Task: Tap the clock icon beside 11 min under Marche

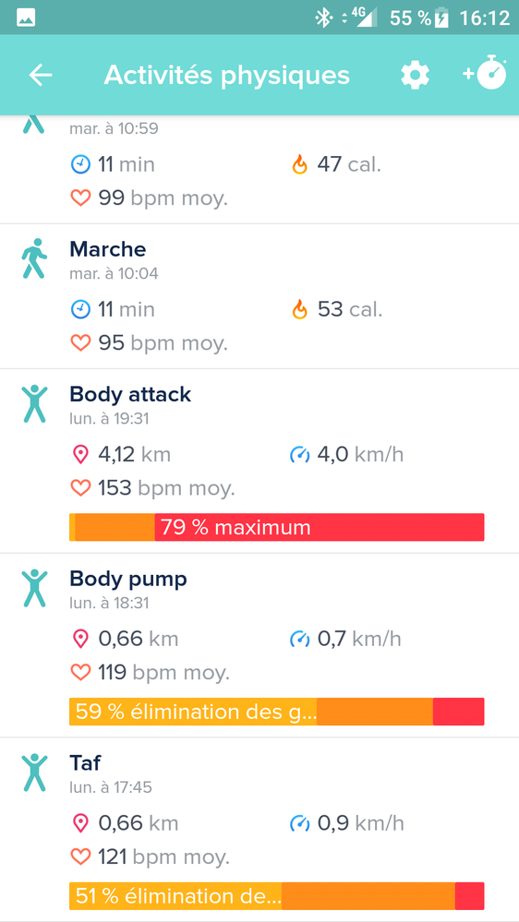Action: 80,309
